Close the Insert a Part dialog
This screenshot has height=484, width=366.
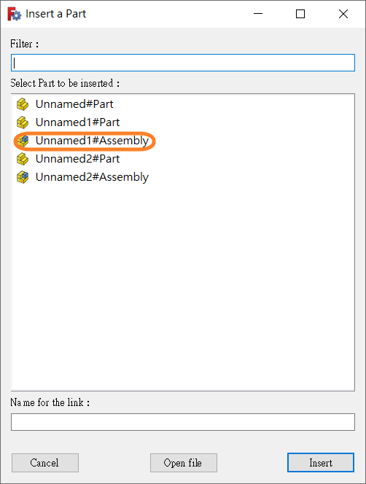click(343, 14)
